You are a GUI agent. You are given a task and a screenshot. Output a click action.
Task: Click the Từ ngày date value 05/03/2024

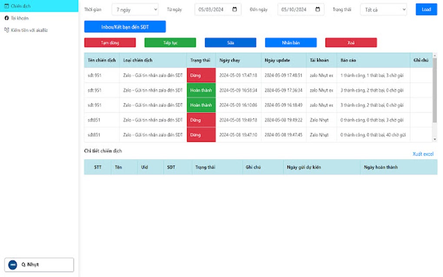[211, 10]
